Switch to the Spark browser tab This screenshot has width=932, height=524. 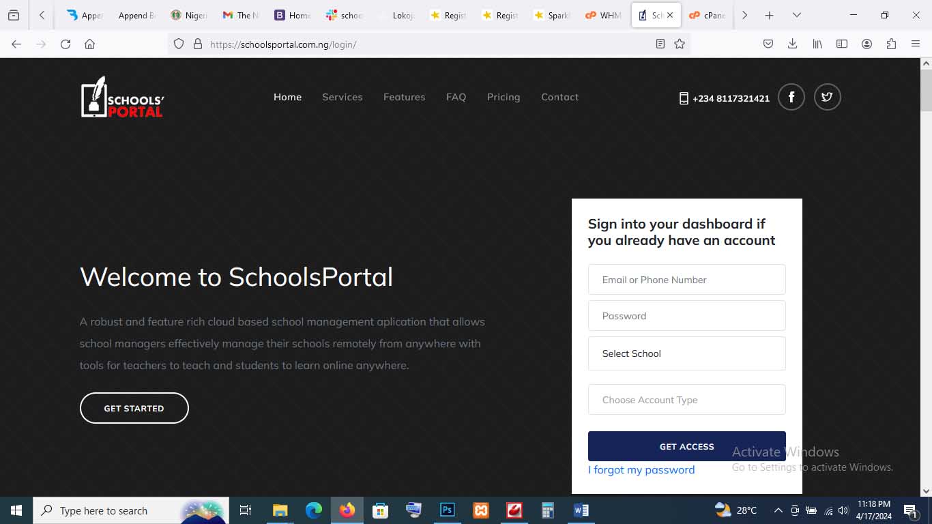tap(551, 15)
